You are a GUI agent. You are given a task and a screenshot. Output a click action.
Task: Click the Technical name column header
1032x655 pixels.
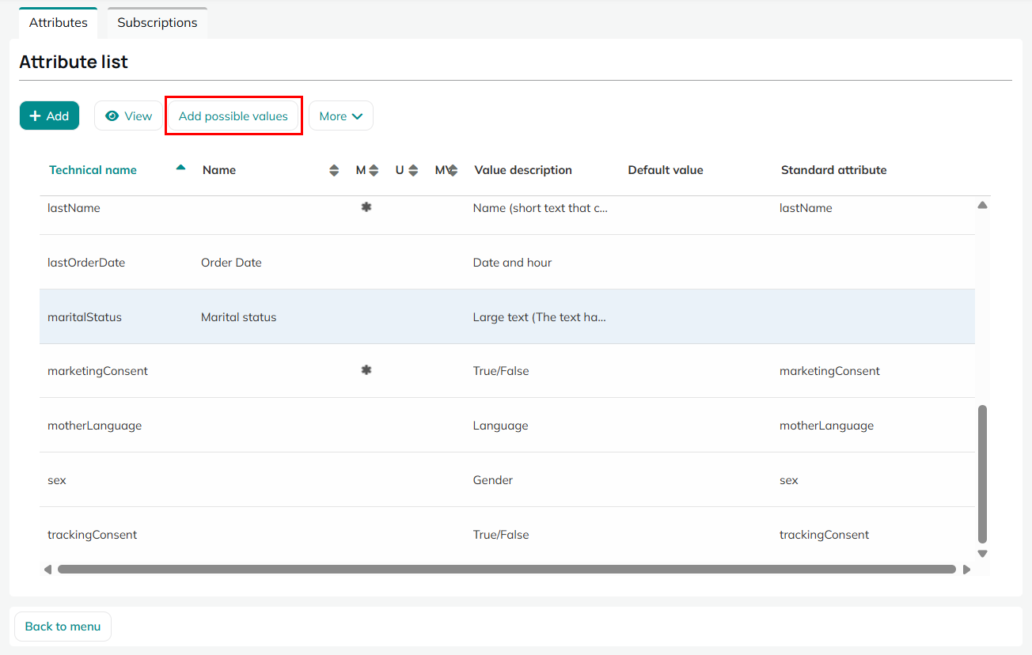(x=93, y=170)
